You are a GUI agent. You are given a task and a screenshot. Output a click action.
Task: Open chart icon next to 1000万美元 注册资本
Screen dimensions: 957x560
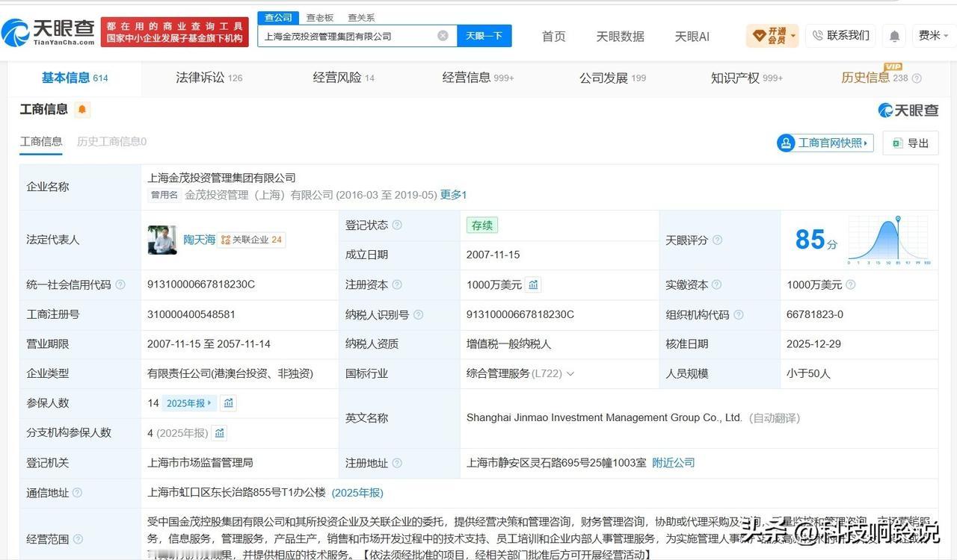point(533,284)
